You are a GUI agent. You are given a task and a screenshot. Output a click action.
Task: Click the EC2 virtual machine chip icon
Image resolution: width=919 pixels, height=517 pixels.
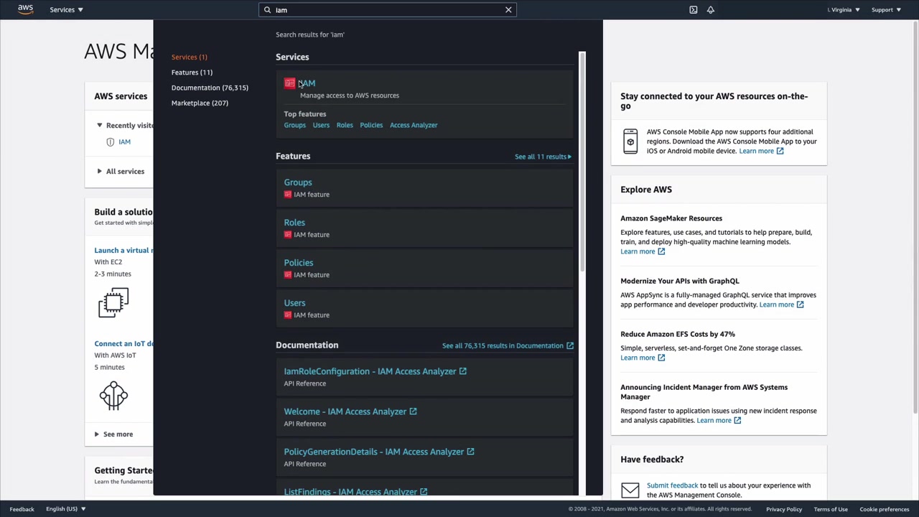click(113, 303)
